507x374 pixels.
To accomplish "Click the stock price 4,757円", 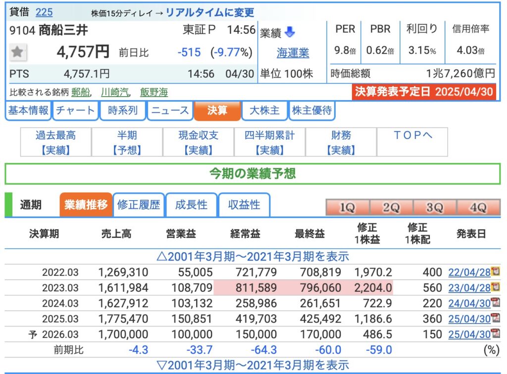I will pyautogui.click(x=83, y=52).
